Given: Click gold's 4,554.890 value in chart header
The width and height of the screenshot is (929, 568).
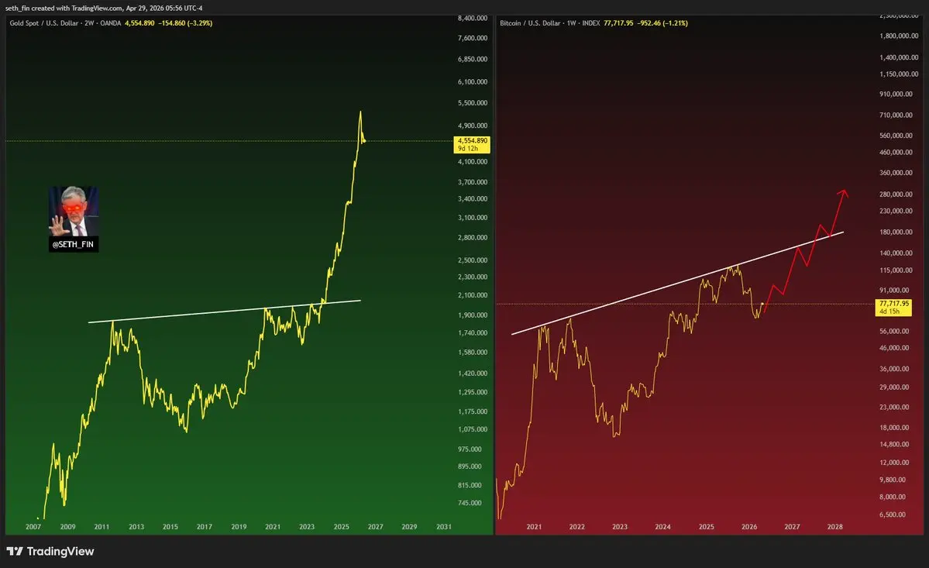Looking at the screenshot, I should (x=139, y=23).
